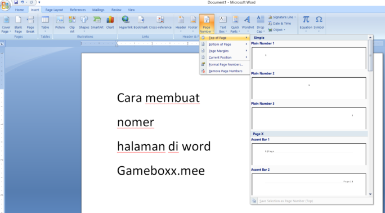Open Quick Parts menu

tap(235, 24)
